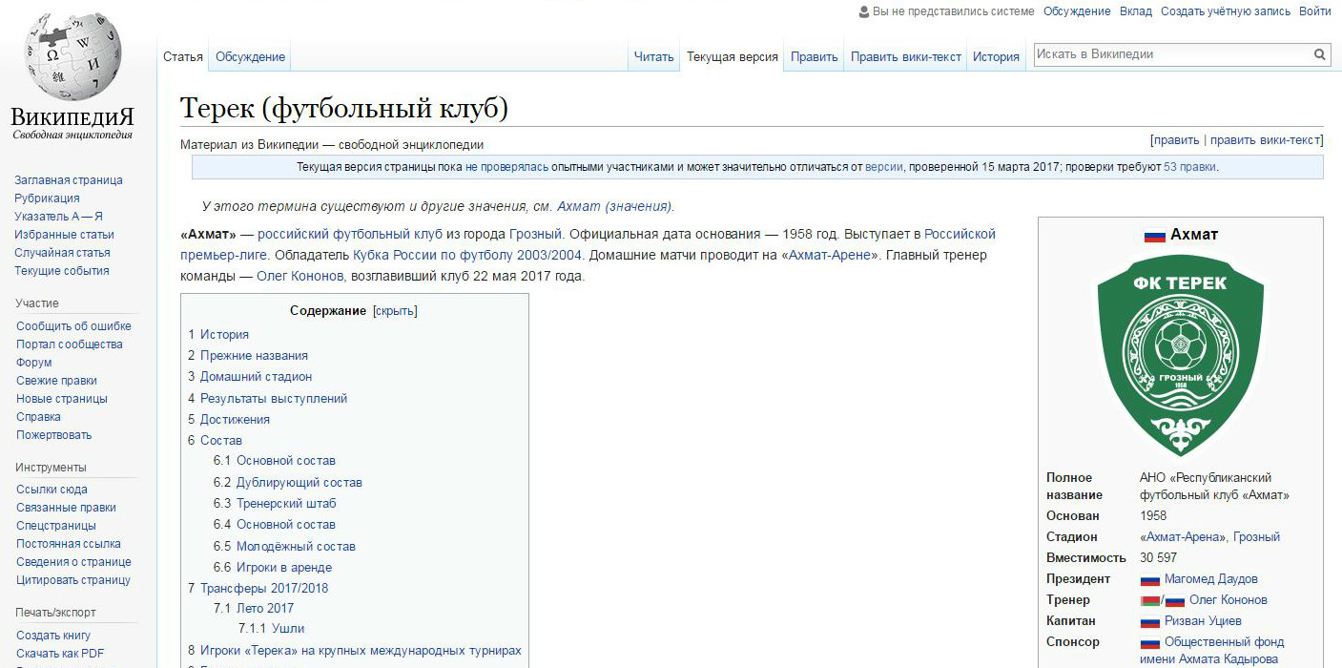Viewport: 1342px width, 668px height.
Task: Jump to Домашний стадион contents entry
Action: click(x=256, y=377)
